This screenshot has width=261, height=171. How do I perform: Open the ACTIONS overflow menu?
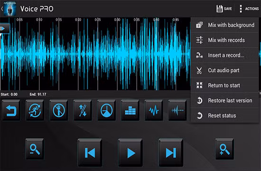point(249,9)
